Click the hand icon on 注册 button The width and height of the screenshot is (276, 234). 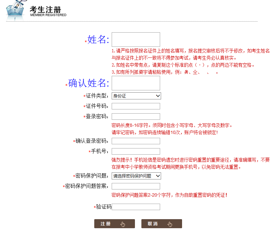pyautogui.click(x=123, y=224)
